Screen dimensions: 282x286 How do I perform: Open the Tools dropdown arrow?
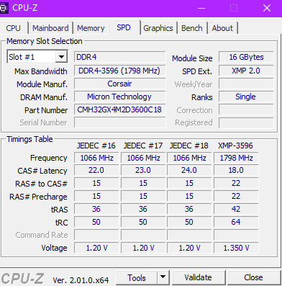pos(163,277)
